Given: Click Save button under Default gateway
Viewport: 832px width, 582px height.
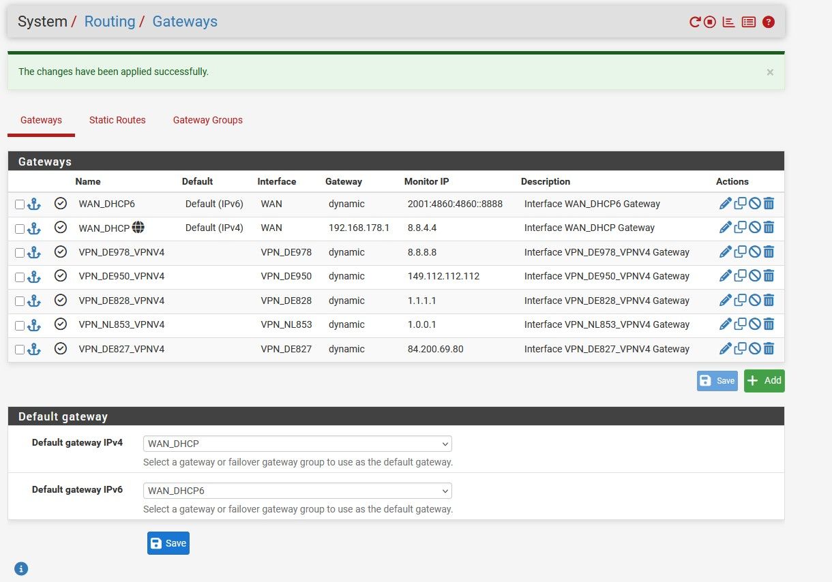Looking at the screenshot, I should tap(168, 543).
